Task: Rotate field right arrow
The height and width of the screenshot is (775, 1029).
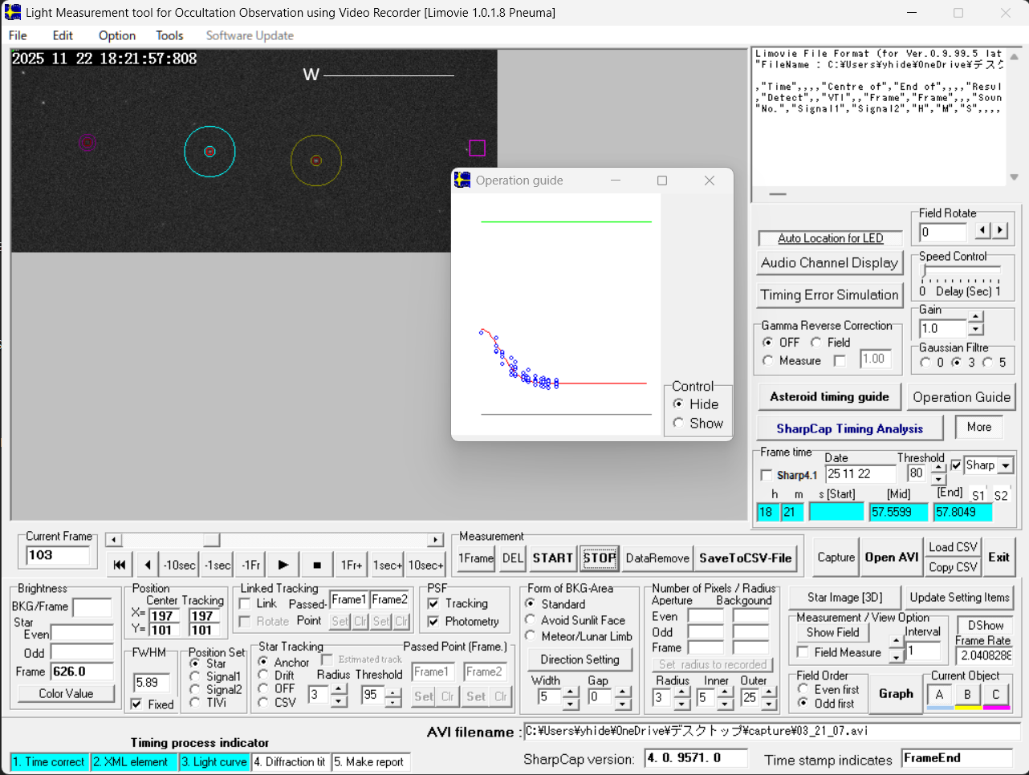Action: tap(1000, 231)
